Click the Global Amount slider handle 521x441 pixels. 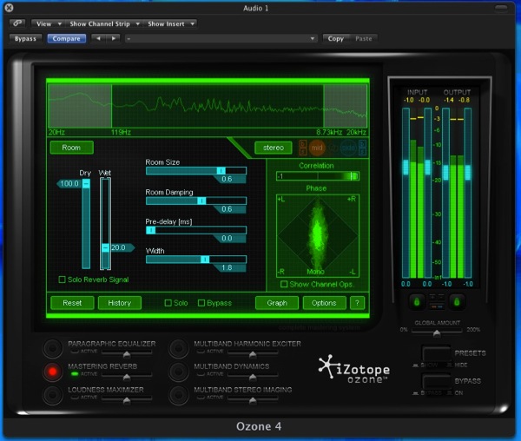(437, 333)
